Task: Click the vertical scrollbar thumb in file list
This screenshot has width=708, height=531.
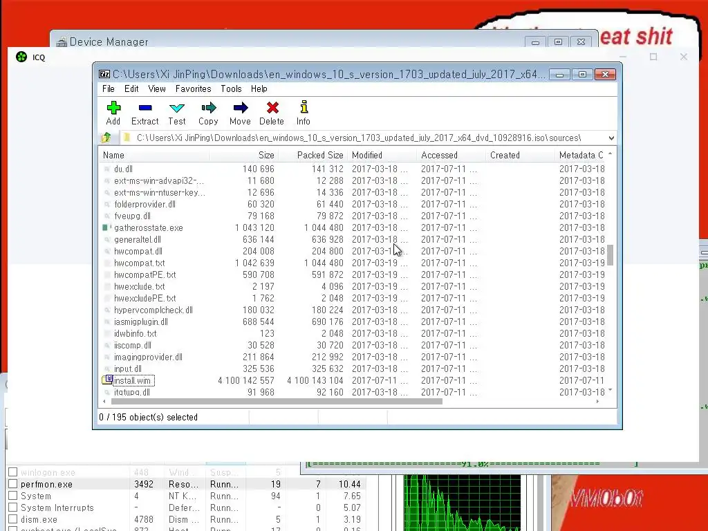Action: 610,255
